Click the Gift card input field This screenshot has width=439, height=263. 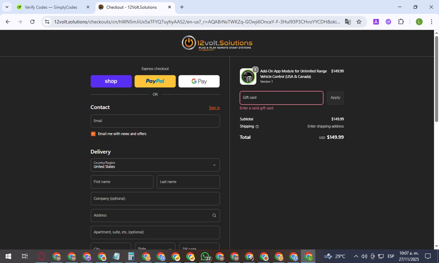coord(282,98)
